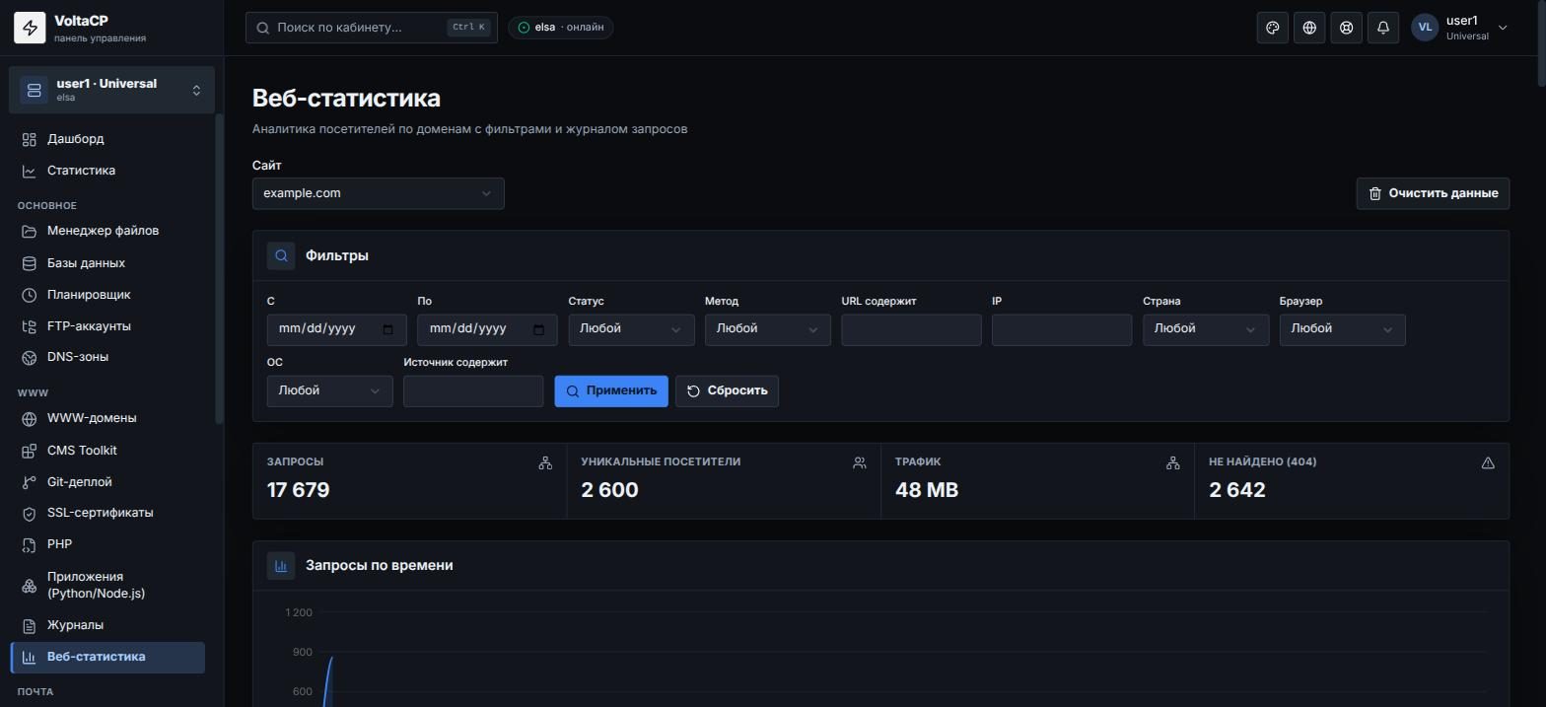
Task: Open the support lifebuoy icon
Action: (x=1346, y=28)
